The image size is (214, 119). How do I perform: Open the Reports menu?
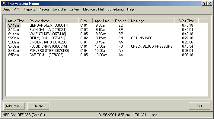[30, 9]
